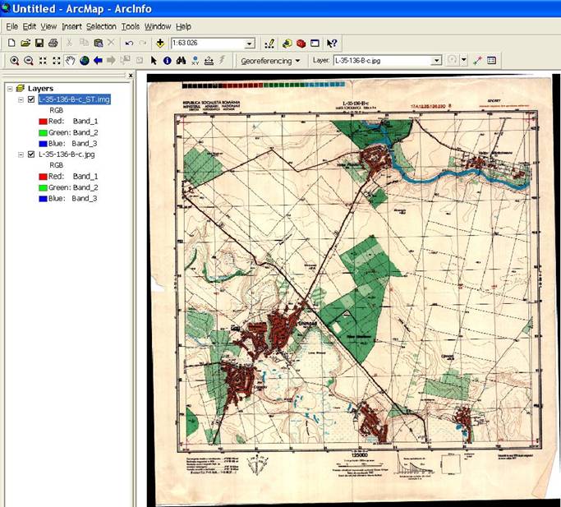This screenshot has width=561, height=507.
Task: Open the Find binoculars tool
Action: point(181,61)
